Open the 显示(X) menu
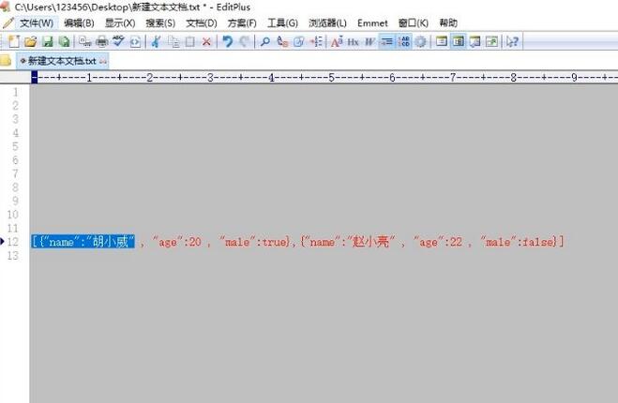The height and width of the screenshot is (403, 618). [x=120, y=23]
